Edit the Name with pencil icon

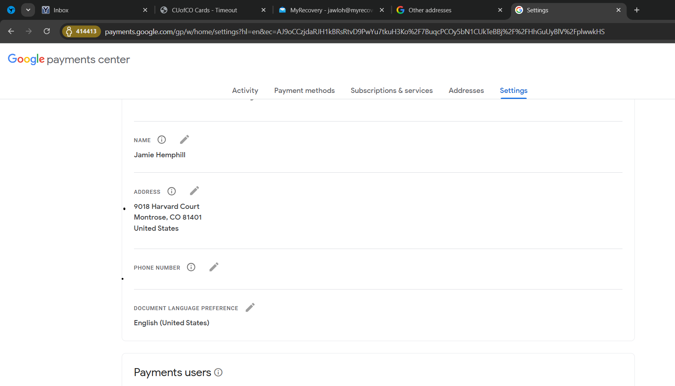pos(184,139)
